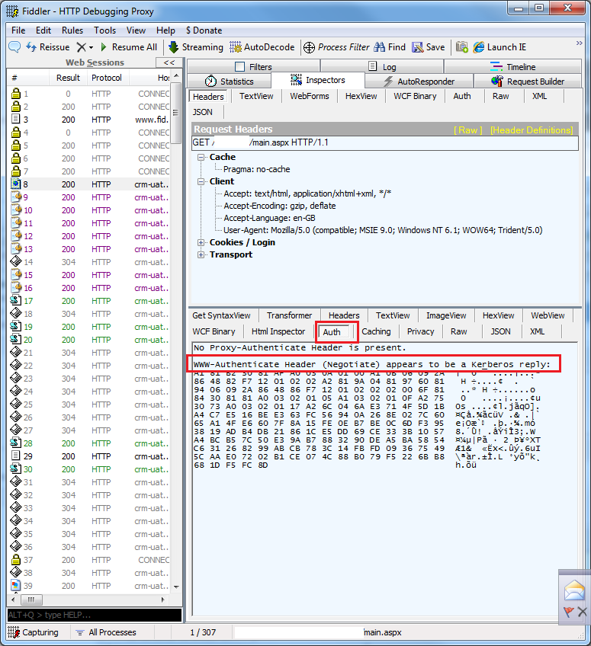Select session 14 with 304 result
Image resolution: width=591 pixels, height=646 pixels.
[90, 262]
